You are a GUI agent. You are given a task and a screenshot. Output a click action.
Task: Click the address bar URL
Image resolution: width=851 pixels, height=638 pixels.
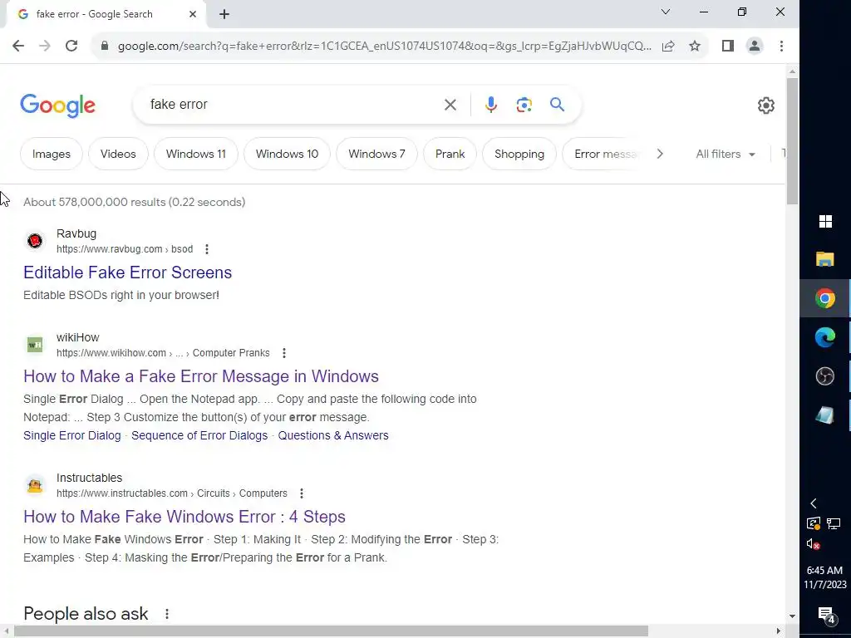[384, 47]
